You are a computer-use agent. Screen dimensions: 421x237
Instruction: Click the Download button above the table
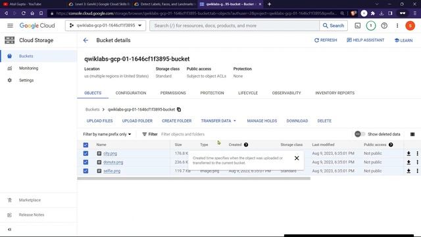297,121
